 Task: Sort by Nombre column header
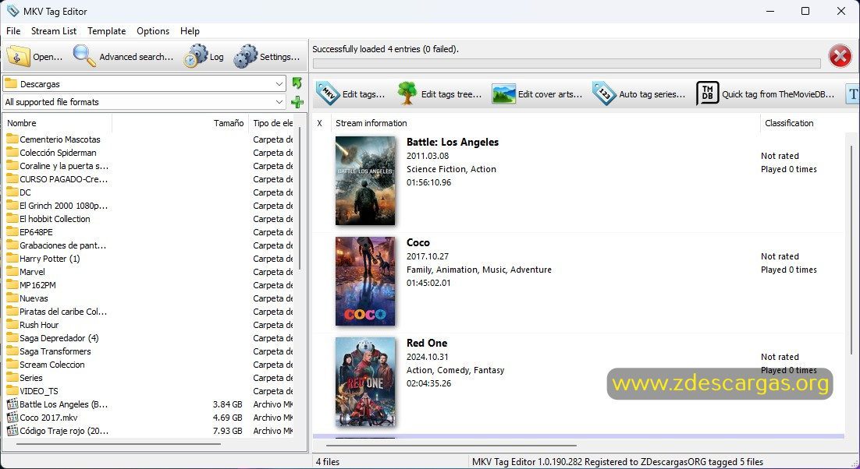(58, 123)
